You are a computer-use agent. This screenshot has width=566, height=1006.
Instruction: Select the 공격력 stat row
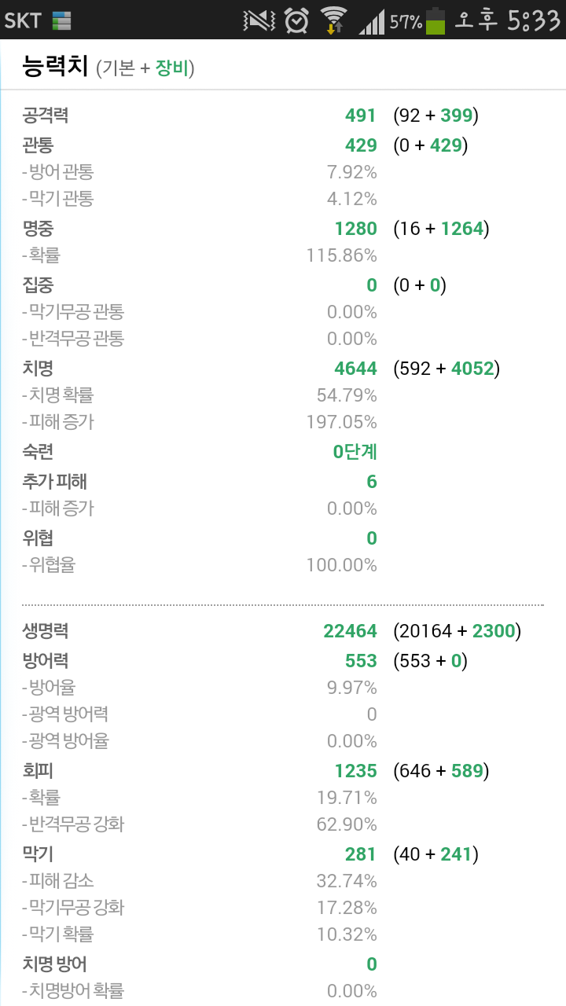coord(46,116)
